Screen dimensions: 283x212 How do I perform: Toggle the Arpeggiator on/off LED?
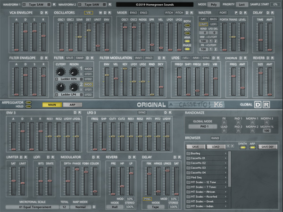(28, 102)
